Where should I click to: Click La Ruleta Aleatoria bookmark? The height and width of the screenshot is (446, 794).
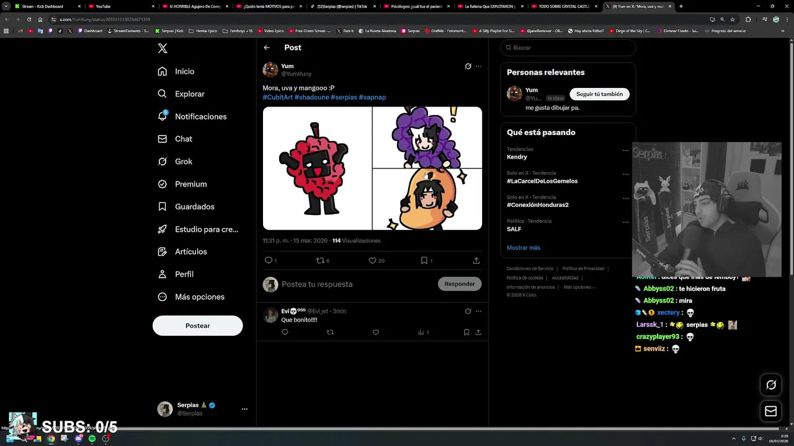378,30
